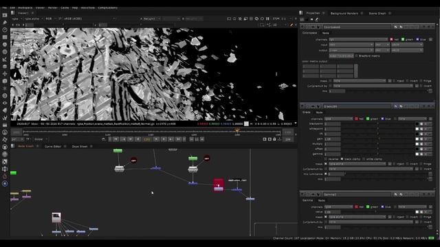
Task: Switch to the Curve Editor tab
Action: click(x=53, y=146)
